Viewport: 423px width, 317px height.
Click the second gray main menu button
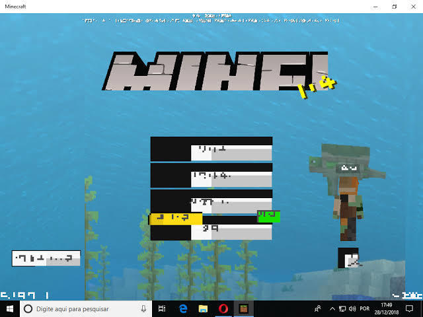pyautogui.click(x=211, y=175)
